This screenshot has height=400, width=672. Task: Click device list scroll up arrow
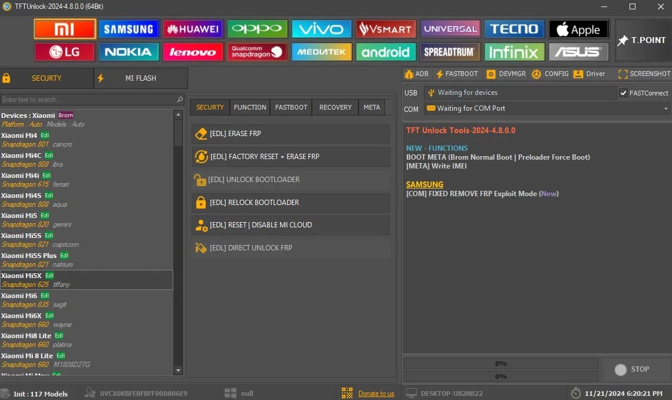(x=179, y=114)
